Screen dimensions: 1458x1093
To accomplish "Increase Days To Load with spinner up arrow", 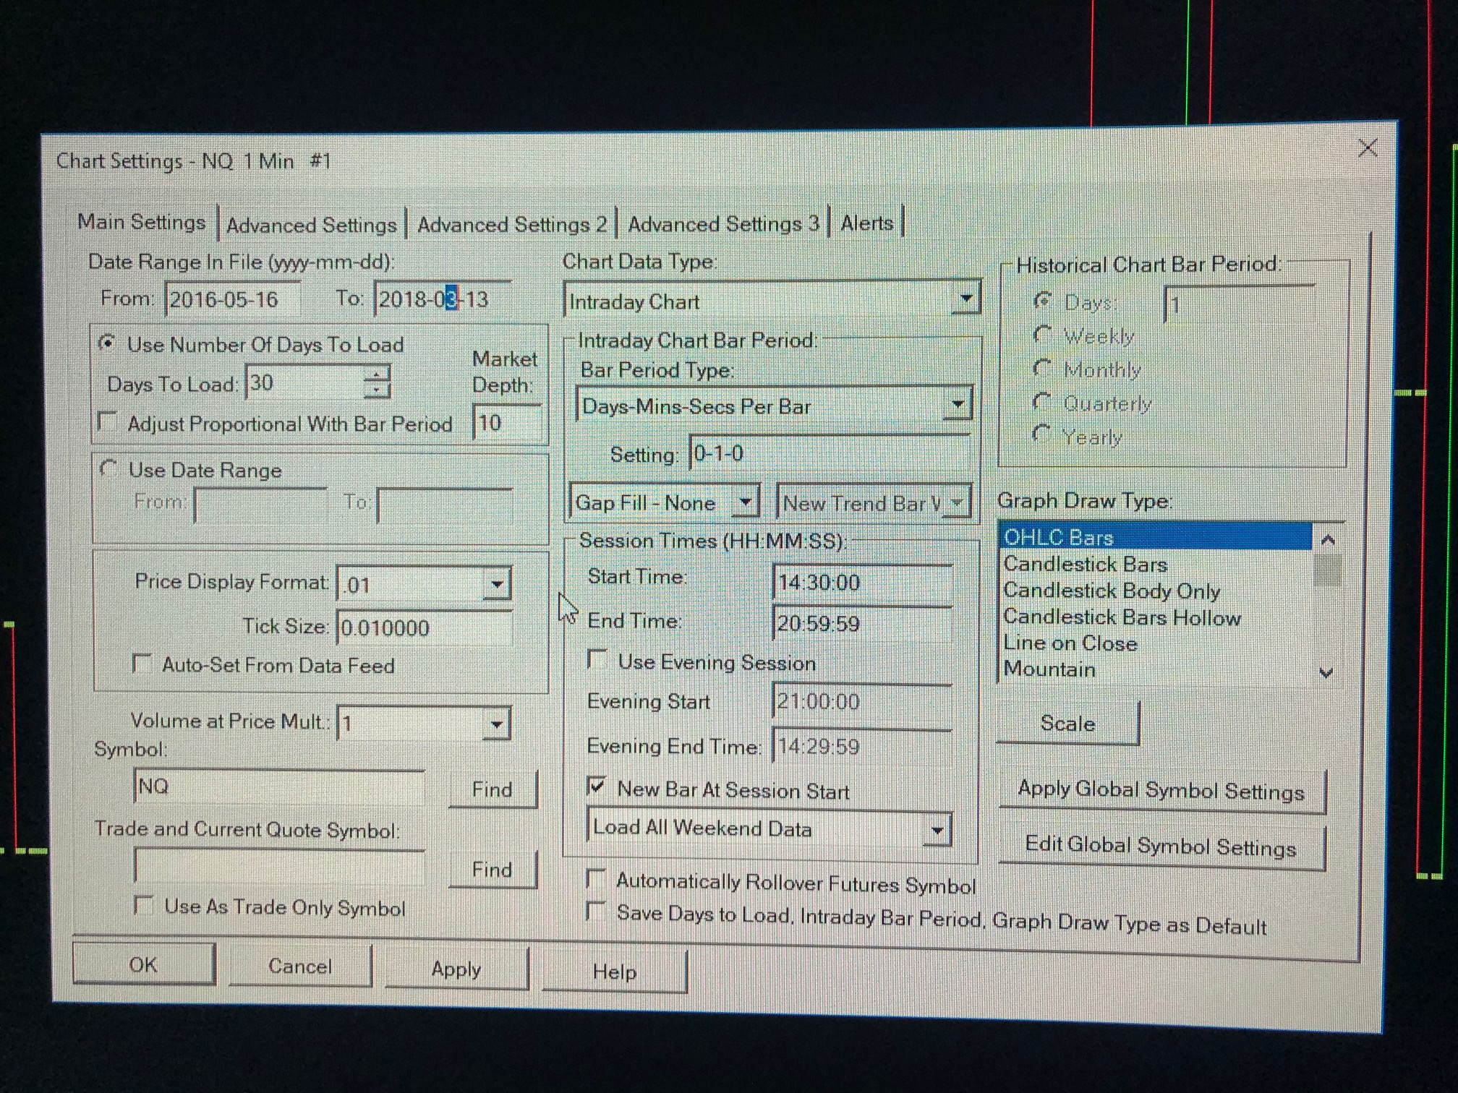I will [376, 374].
